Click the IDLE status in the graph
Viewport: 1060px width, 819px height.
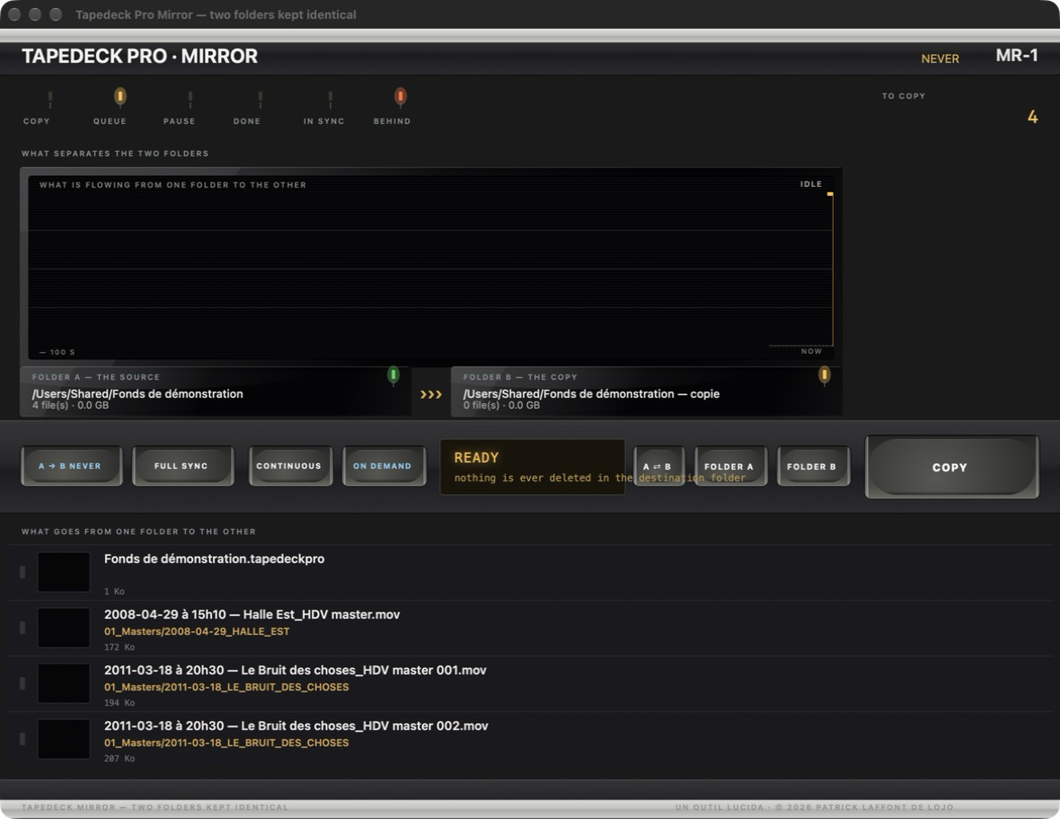(810, 184)
